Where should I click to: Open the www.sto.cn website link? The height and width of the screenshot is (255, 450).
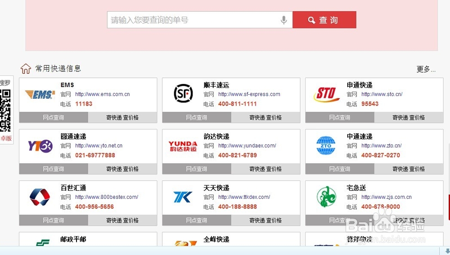pyautogui.click(x=382, y=94)
